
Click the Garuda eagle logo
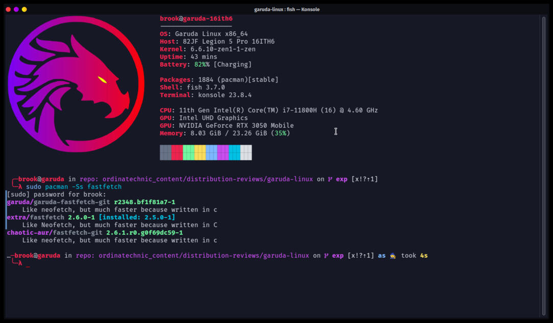[x=76, y=84]
